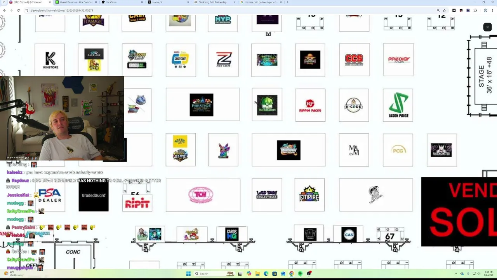Click the Kaleekz chat message username
This screenshot has width=497, height=280.
coord(15,173)
